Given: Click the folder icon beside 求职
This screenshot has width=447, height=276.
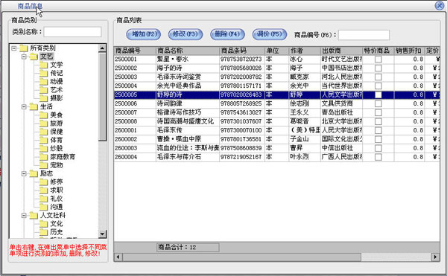Looking at the screenshot, I should [x=44, y=190].
